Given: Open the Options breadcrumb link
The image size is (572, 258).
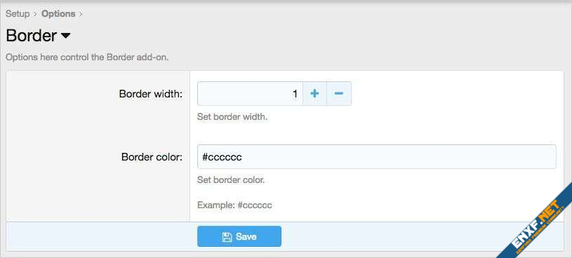Looking at the screenshot, I should [x=58, y=14].
